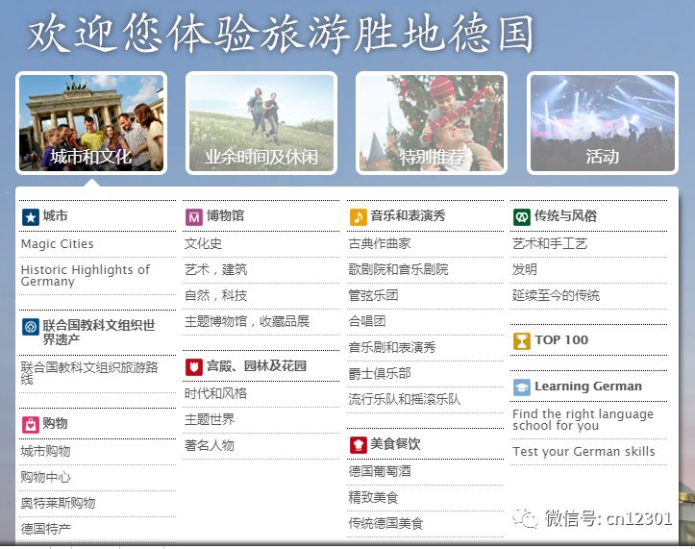Open the 精致美食 link
This screenshot has height=549, width=695.
pos(373,497)
